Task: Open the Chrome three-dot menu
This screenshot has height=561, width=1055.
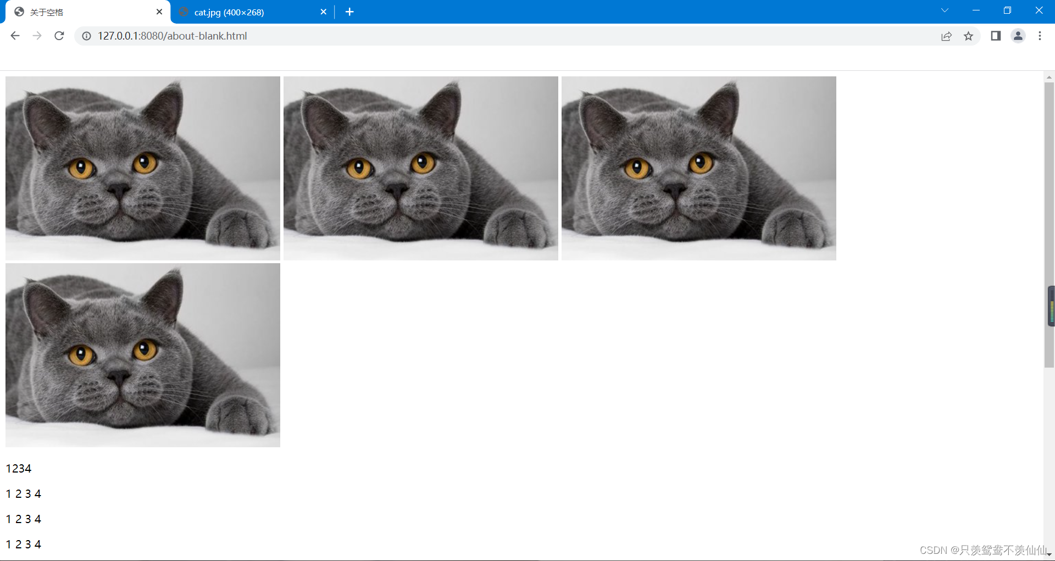Action: click(1040, 36)
